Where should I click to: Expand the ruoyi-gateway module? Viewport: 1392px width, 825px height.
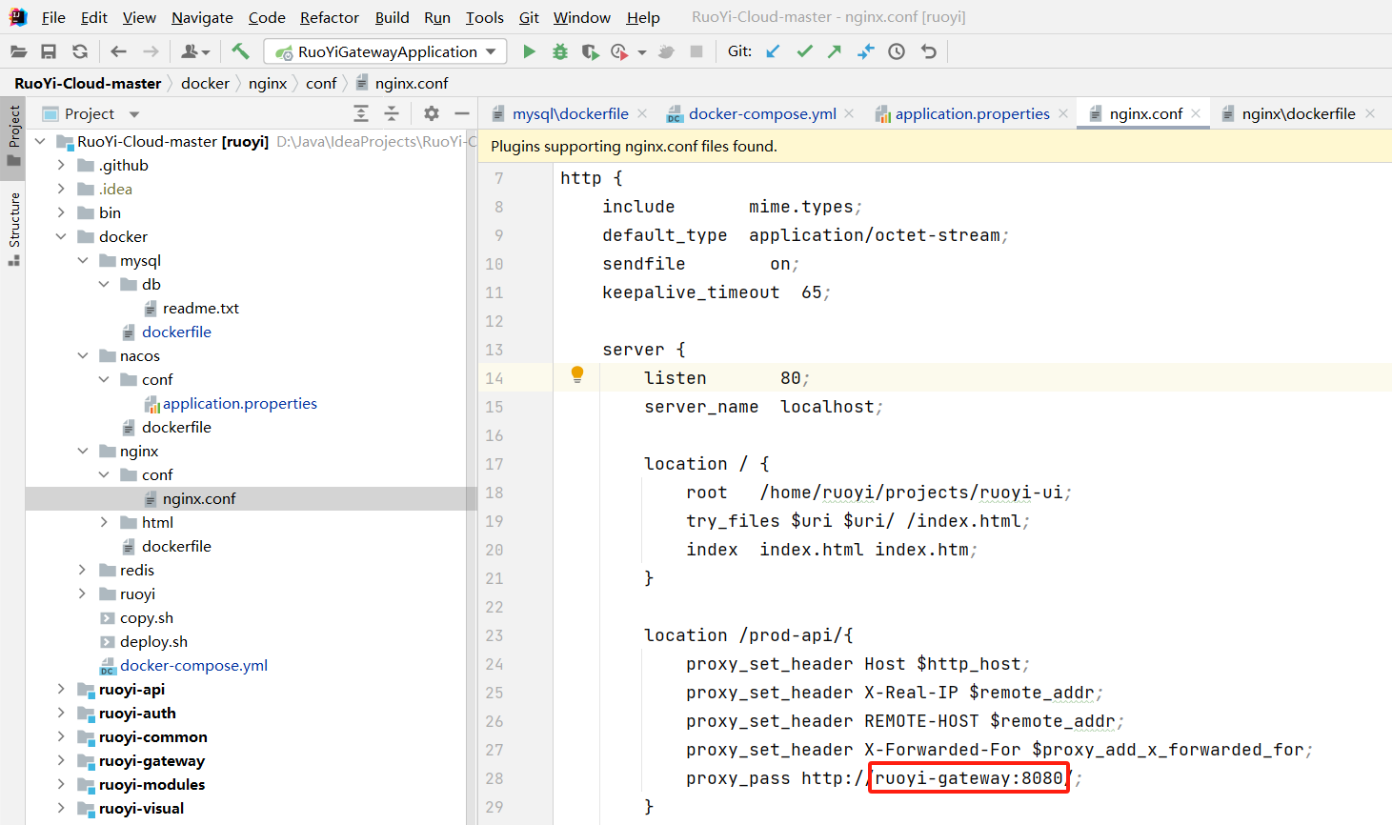coord(62,760)
